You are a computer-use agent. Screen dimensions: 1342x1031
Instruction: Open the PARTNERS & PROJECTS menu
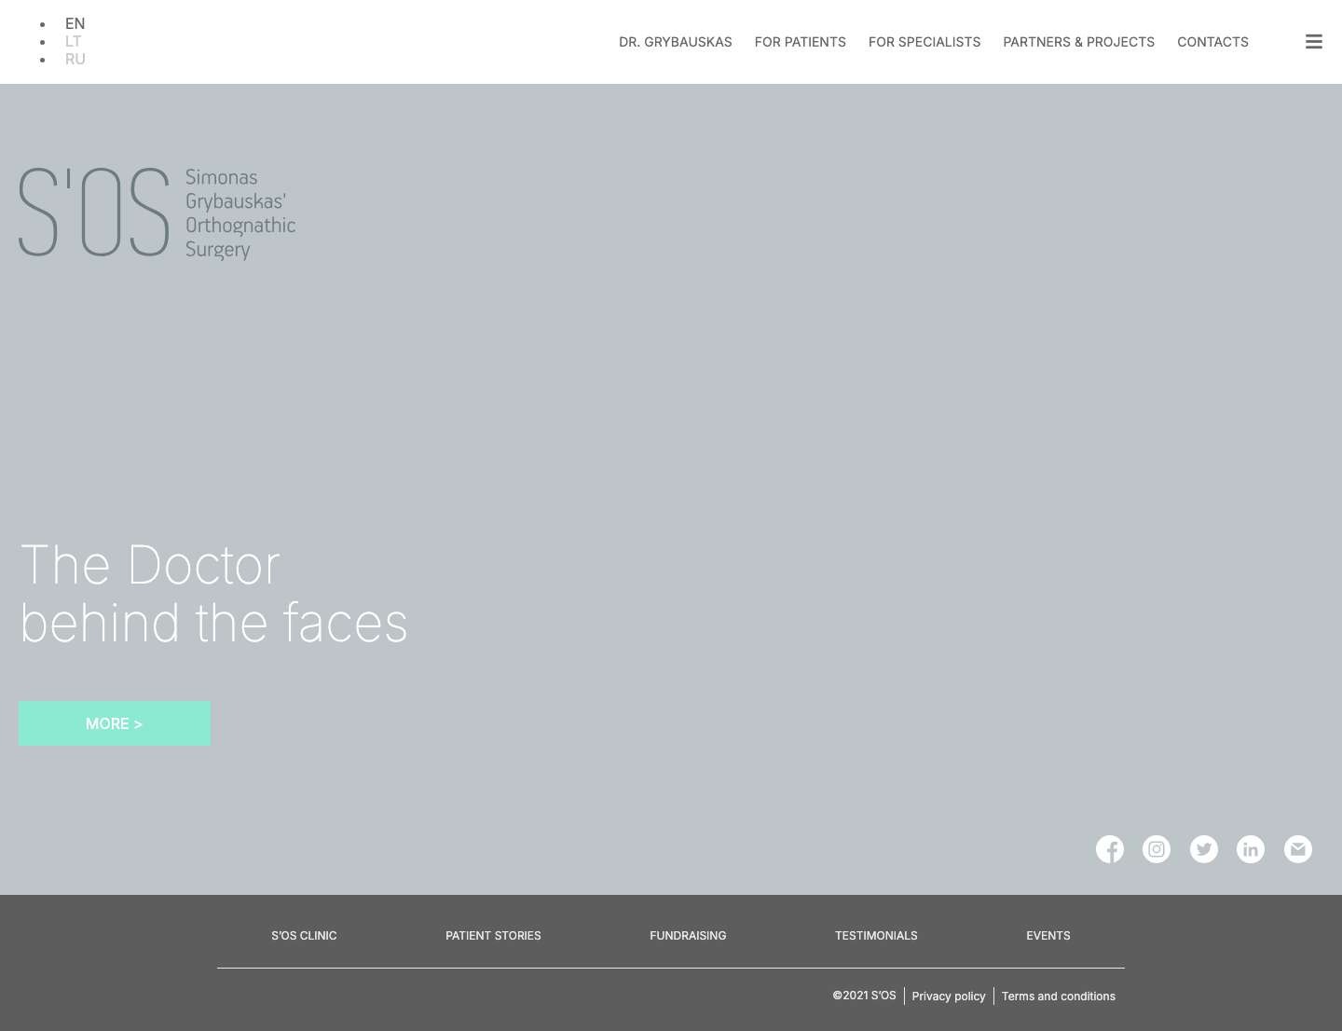[x=1078, y=42]
